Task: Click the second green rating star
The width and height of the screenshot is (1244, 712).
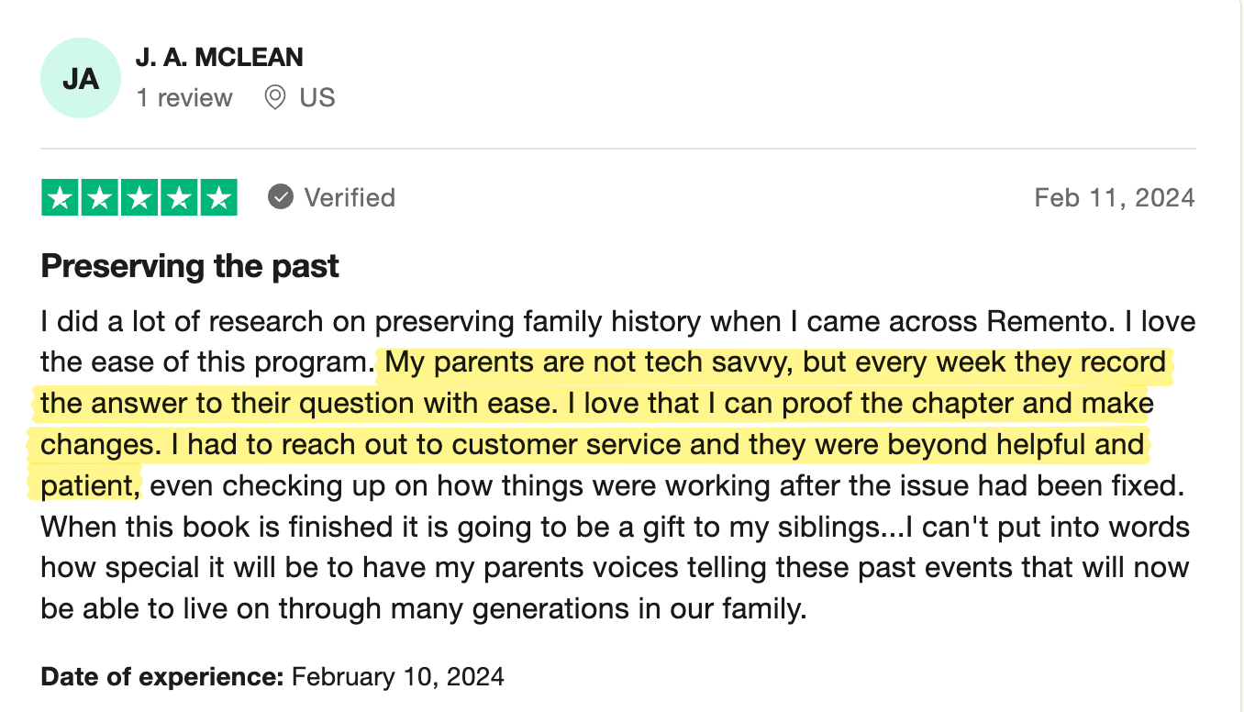Action: point(100,198)
